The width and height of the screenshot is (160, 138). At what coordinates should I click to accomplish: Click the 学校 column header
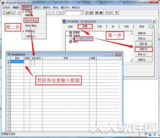[x=66, y=58]
